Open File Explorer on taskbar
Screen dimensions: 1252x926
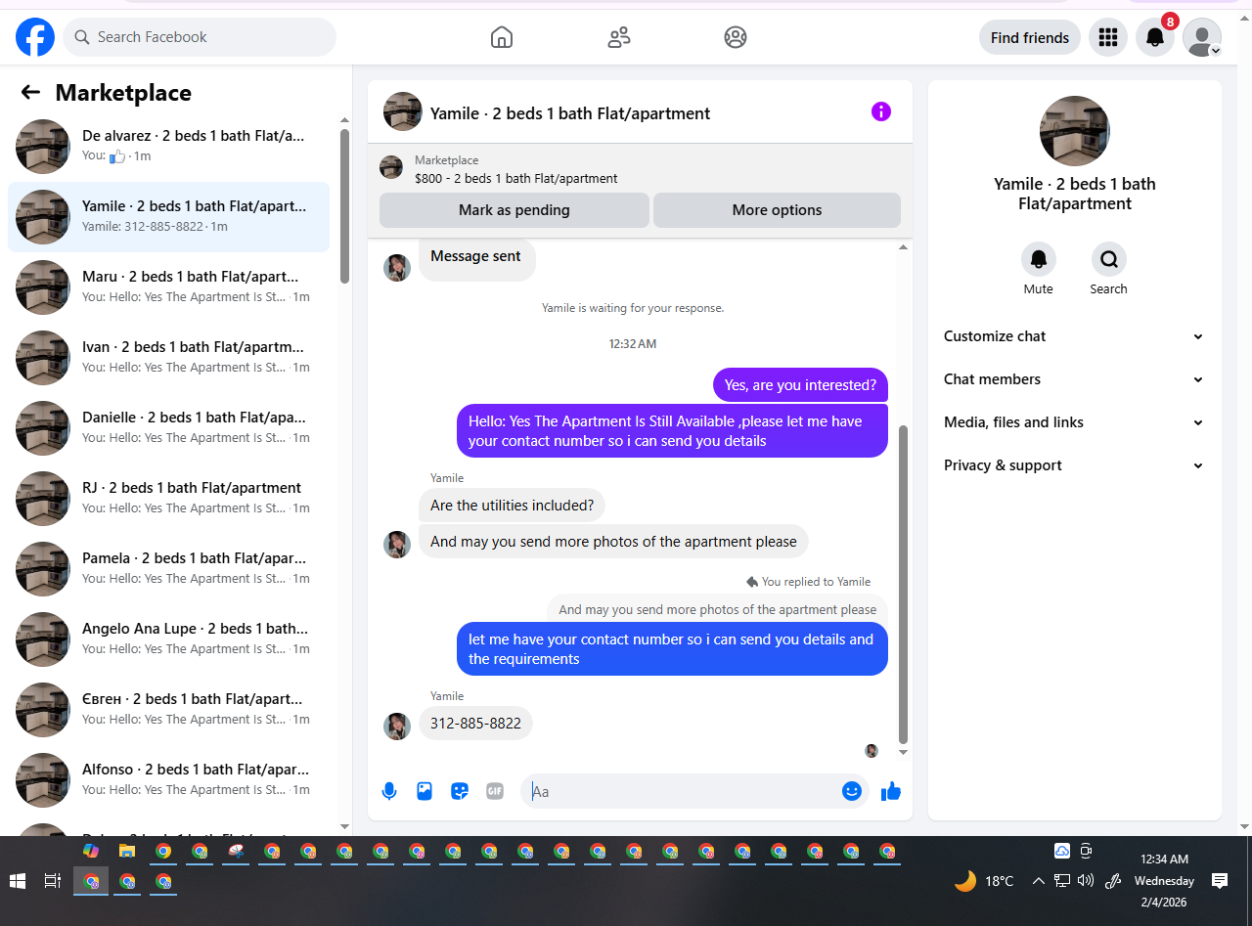[127, 851]
